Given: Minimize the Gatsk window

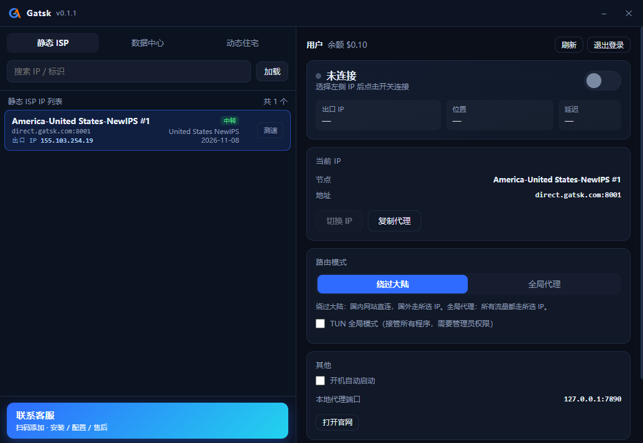Looking at the screenshot, I should [604, 14].
